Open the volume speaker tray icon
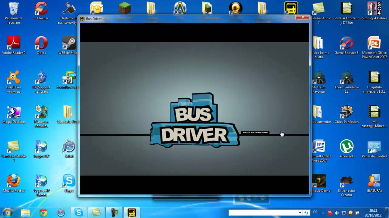389x218 pixels. 337,213
